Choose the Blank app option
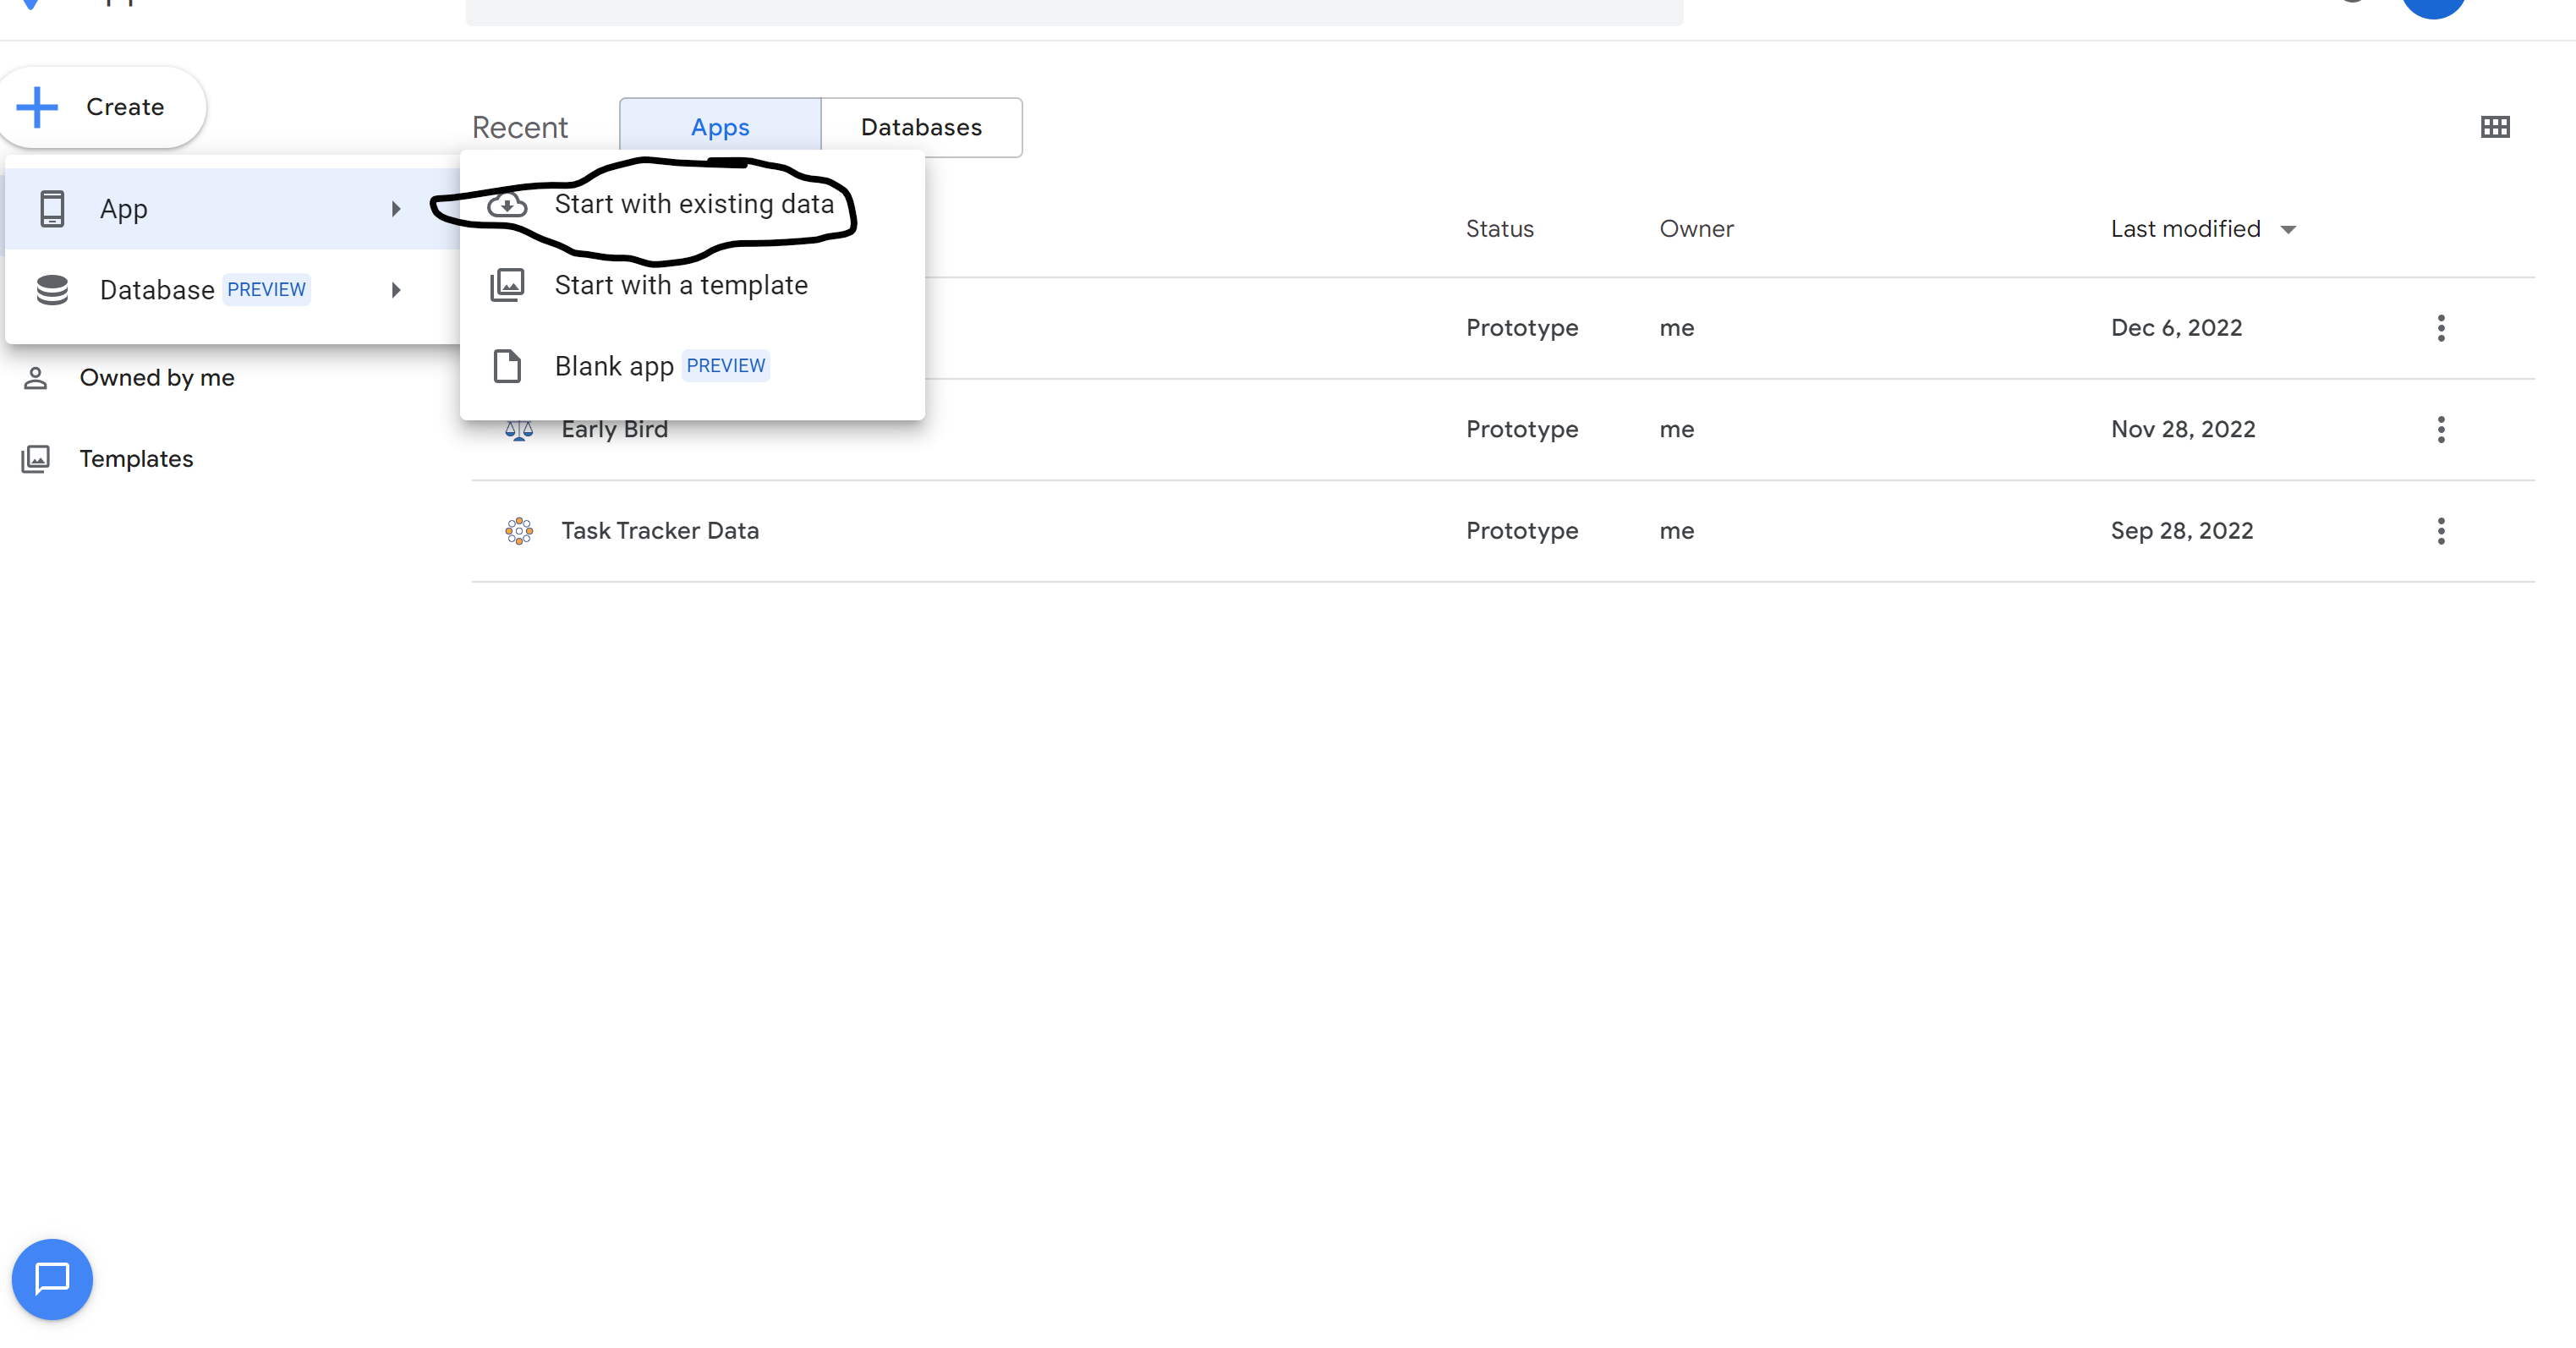Image resolution: width=2576 pixels, height=1348 pixels. (692, 366)
